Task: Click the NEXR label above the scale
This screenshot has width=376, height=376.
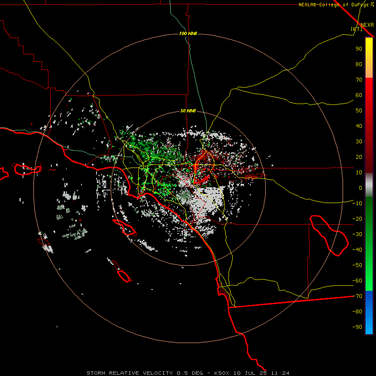Action: coord(367,25)
